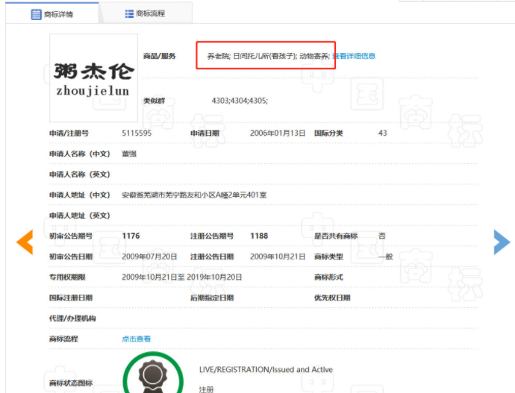Click the application number 5115595

click(137, 133)
